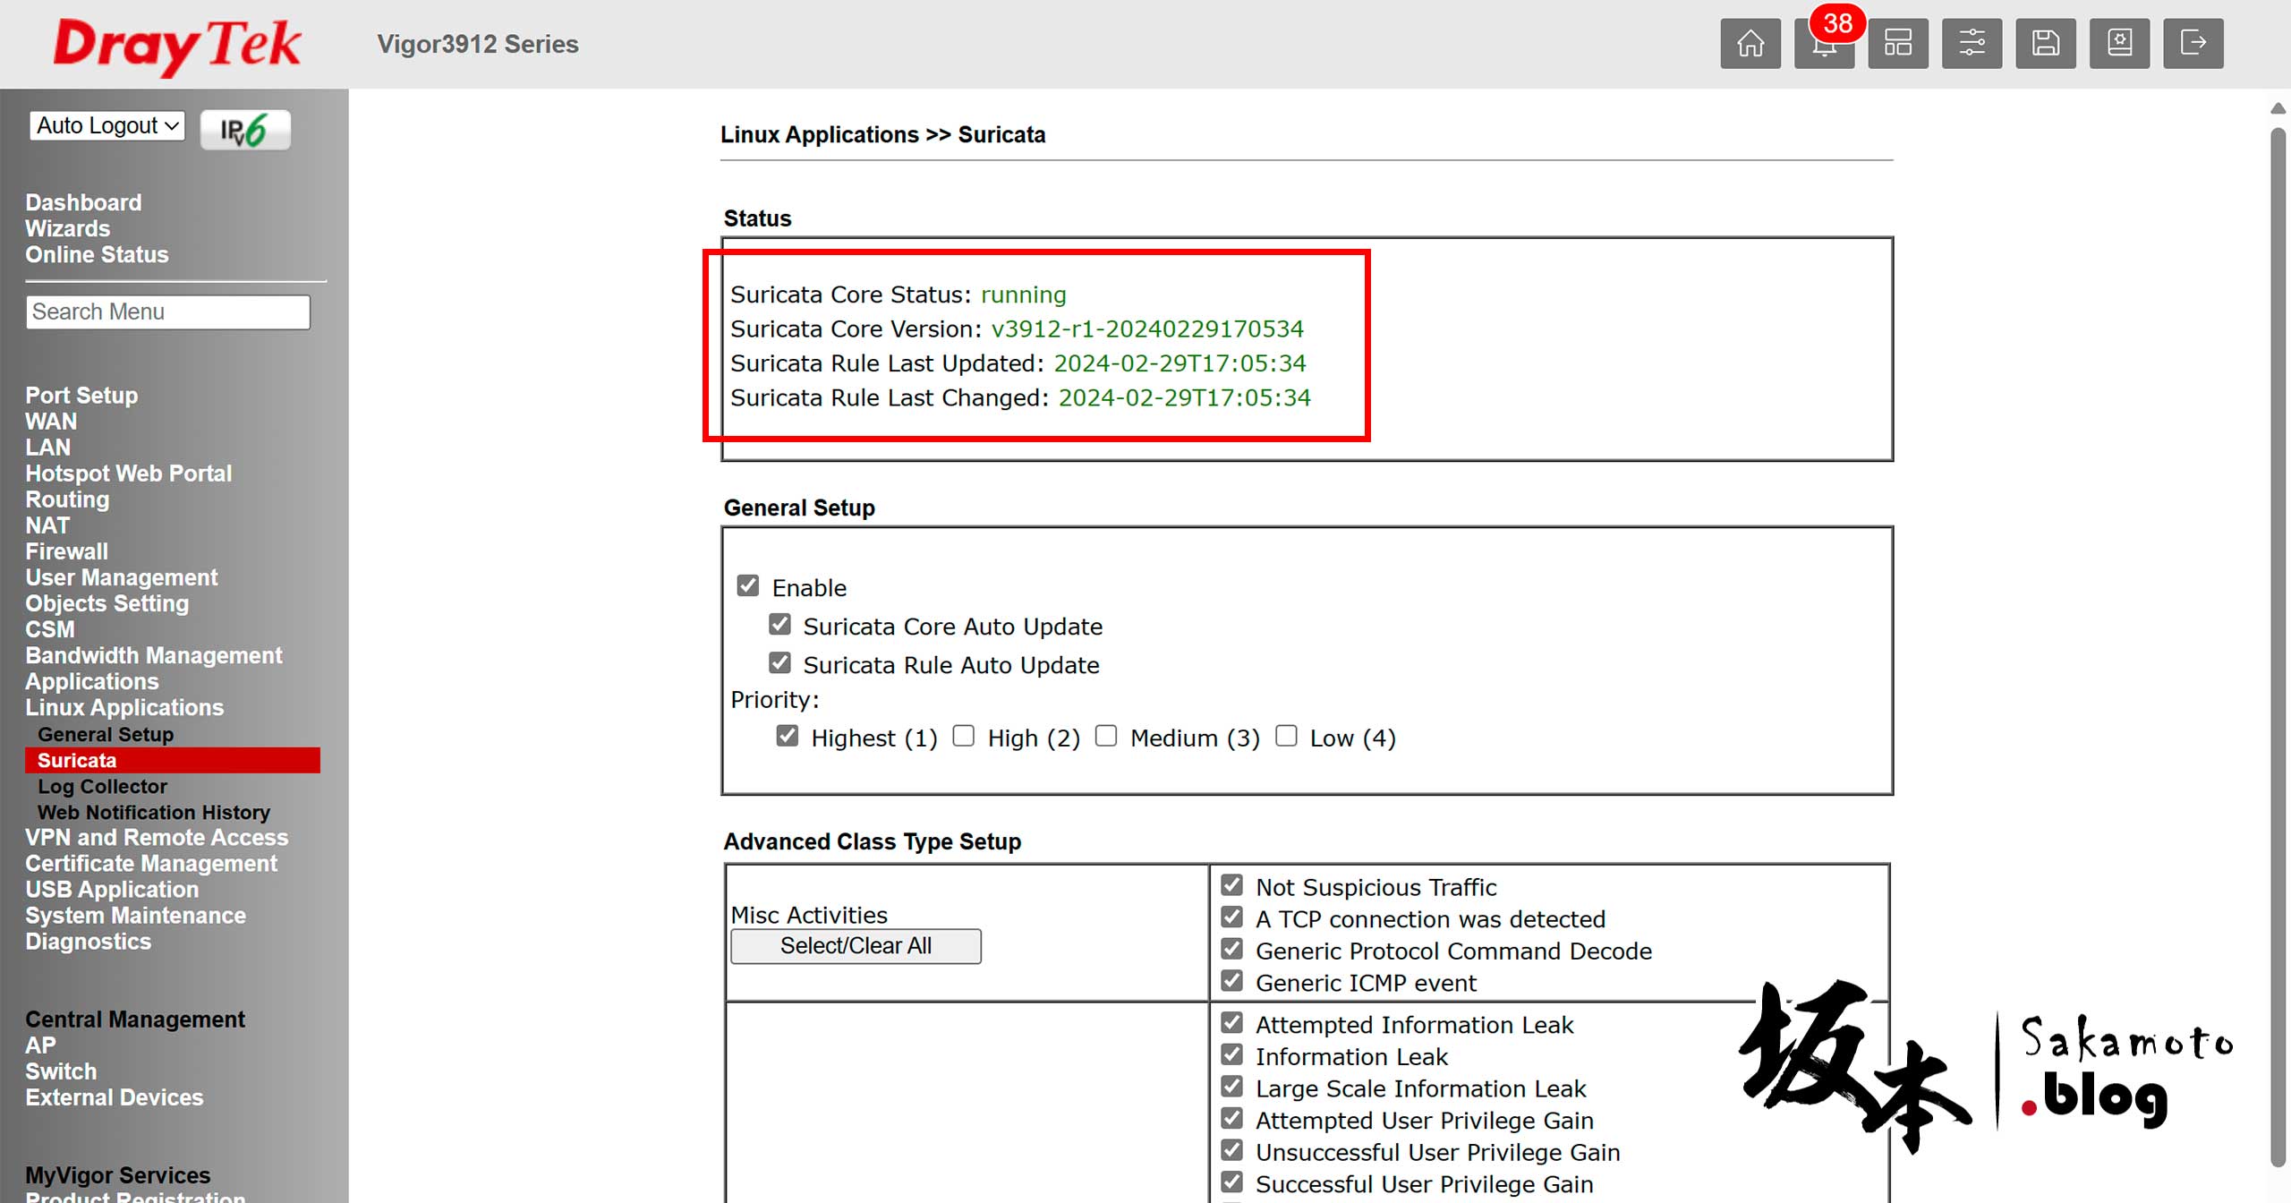Open Central Management Switch link
The width and height of the screenshot is (2291, 1203).
[61, 1071]
